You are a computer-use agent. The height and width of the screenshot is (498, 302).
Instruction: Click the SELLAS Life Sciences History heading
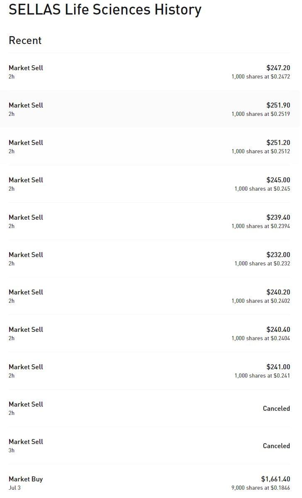tap(105, 10)
